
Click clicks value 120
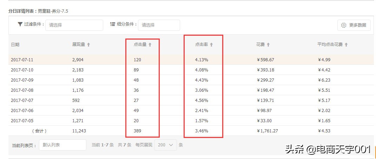137,60
